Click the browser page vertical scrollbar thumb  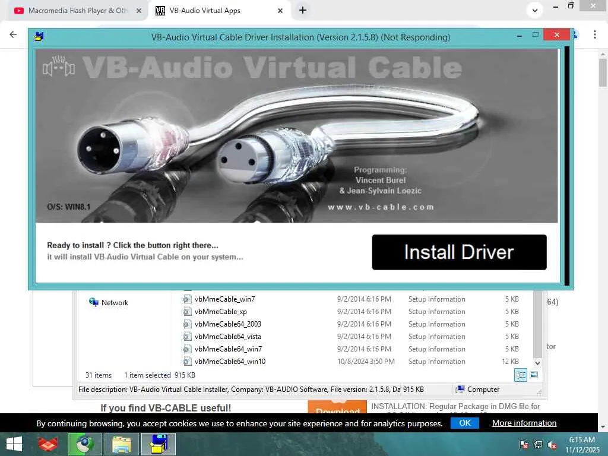tap(603, 72)
